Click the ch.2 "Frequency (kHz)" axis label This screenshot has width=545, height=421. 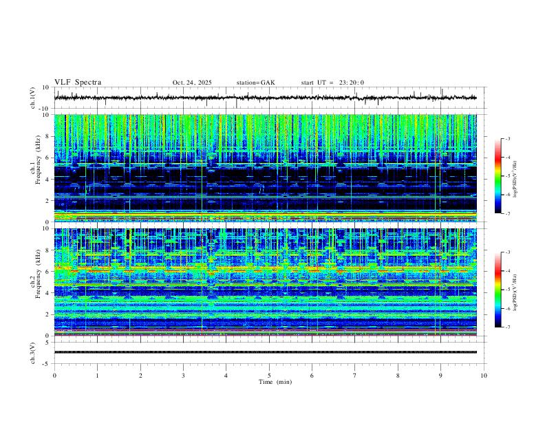[37, 274]
